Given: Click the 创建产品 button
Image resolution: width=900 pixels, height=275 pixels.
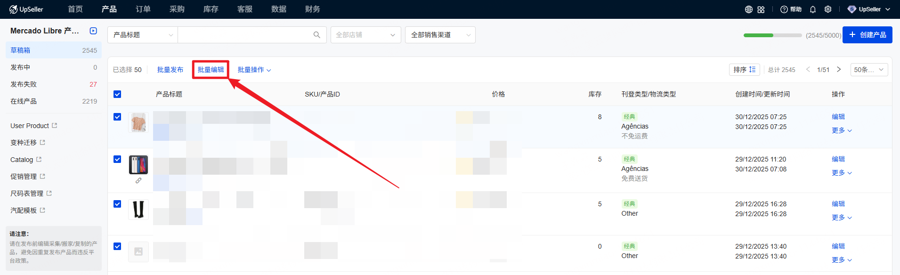Looking at the screenshot, I should [x=867, y=35].
